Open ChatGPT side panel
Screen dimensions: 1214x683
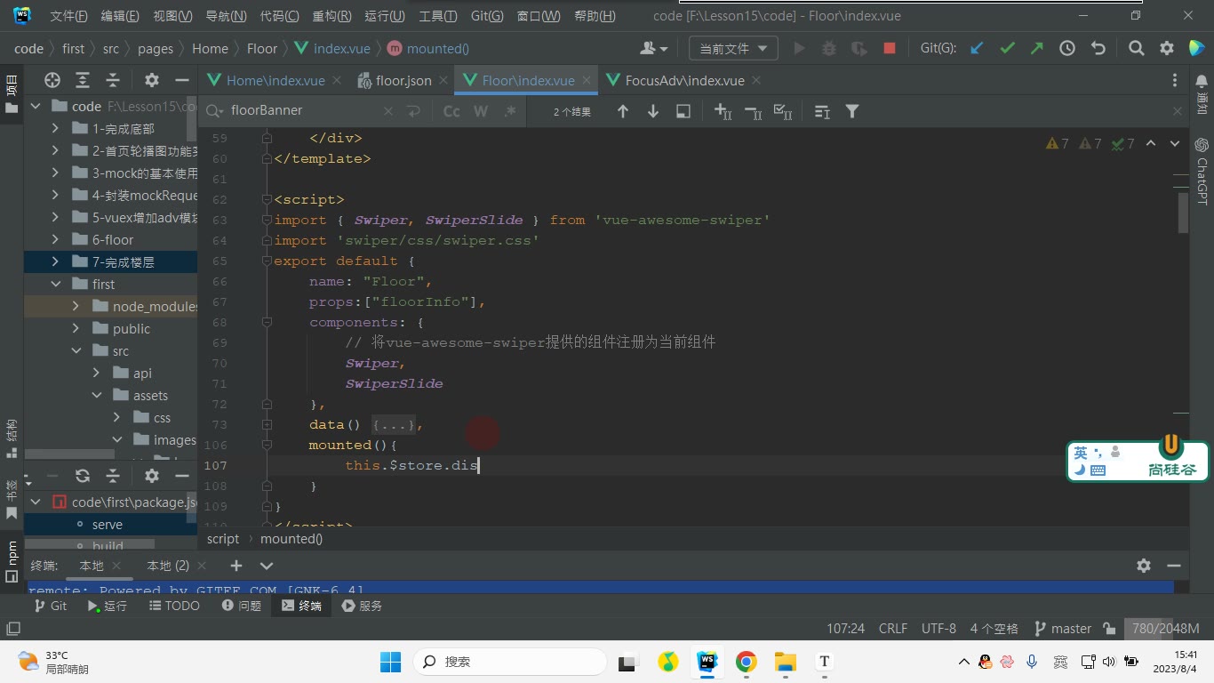1202,171
